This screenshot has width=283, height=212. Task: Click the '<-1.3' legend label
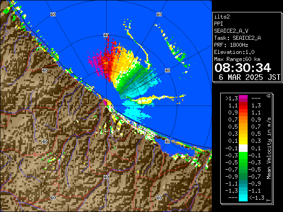click(x=256, y=198)
